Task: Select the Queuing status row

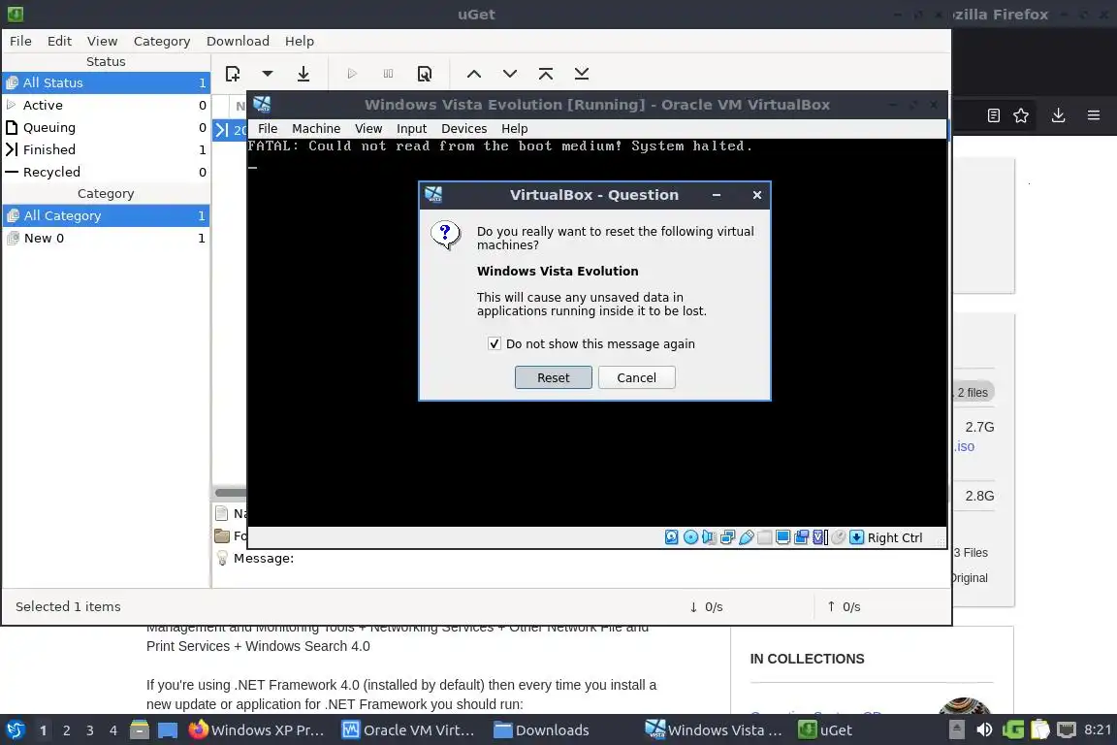Action: (106, 127)
